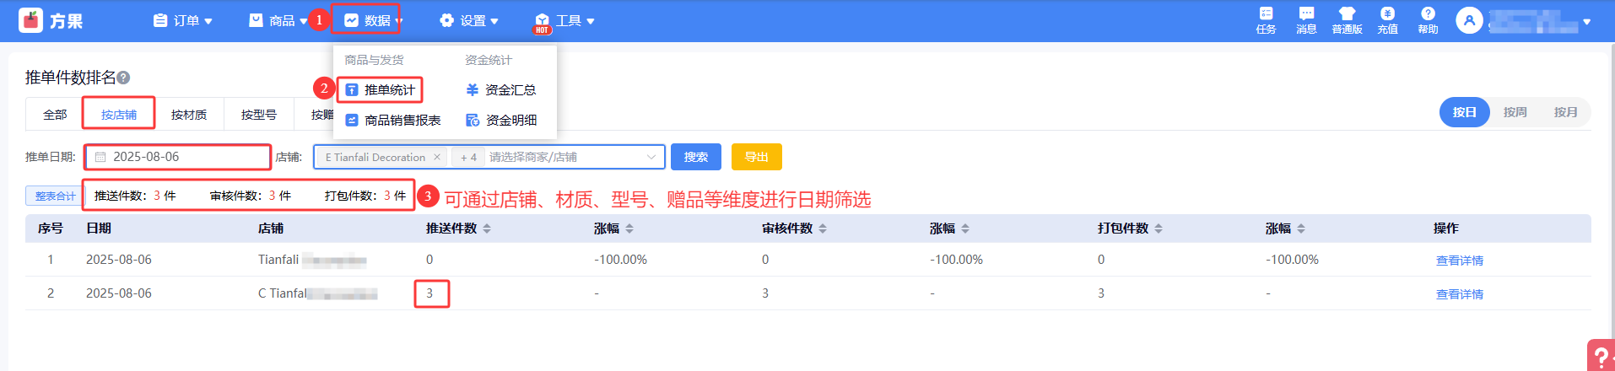
Task: Switch to 按型号 tab
Action: (x=259, y=114)
